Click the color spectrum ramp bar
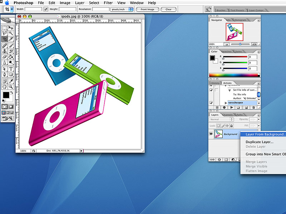The width and height of the screenshot is (286, 214). coord(233,75)
